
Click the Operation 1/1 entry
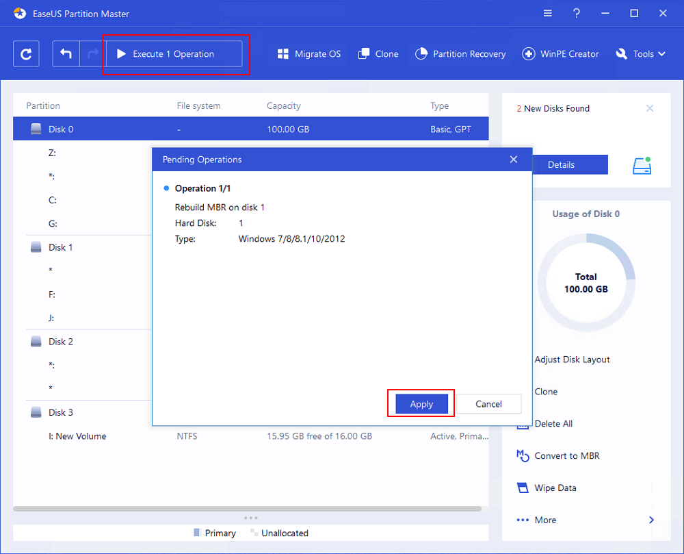[x=202, y=188]
